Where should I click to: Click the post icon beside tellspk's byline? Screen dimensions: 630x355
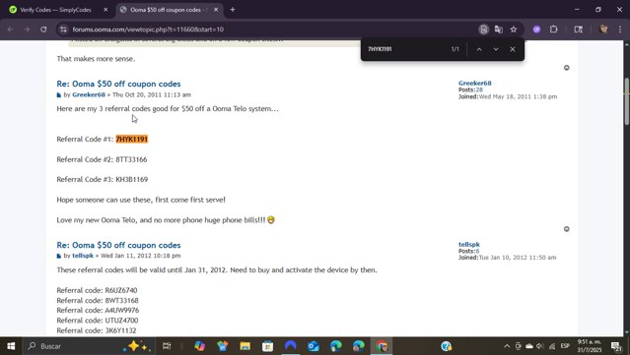58,256
